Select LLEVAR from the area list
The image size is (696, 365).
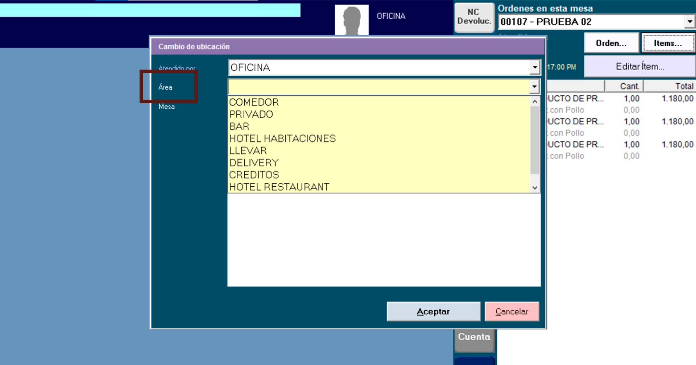248,151
